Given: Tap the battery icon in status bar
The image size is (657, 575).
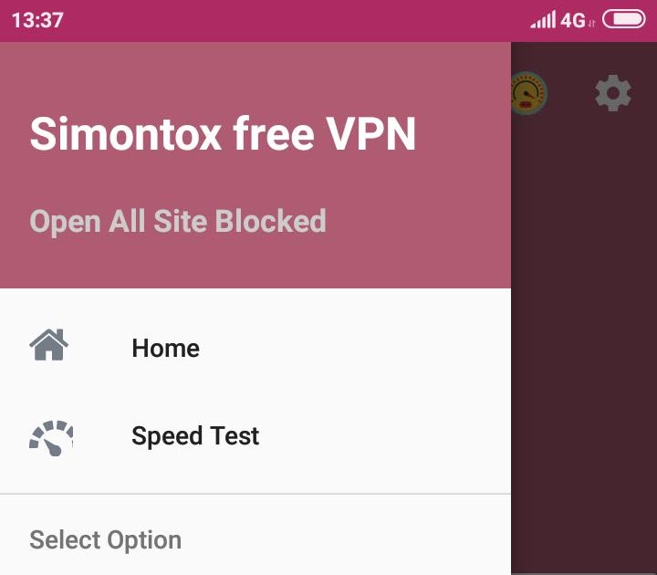Looking at the screenshot, I should 623,19.
